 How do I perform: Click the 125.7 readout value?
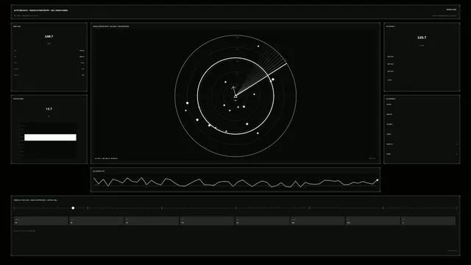click(422, 38)
